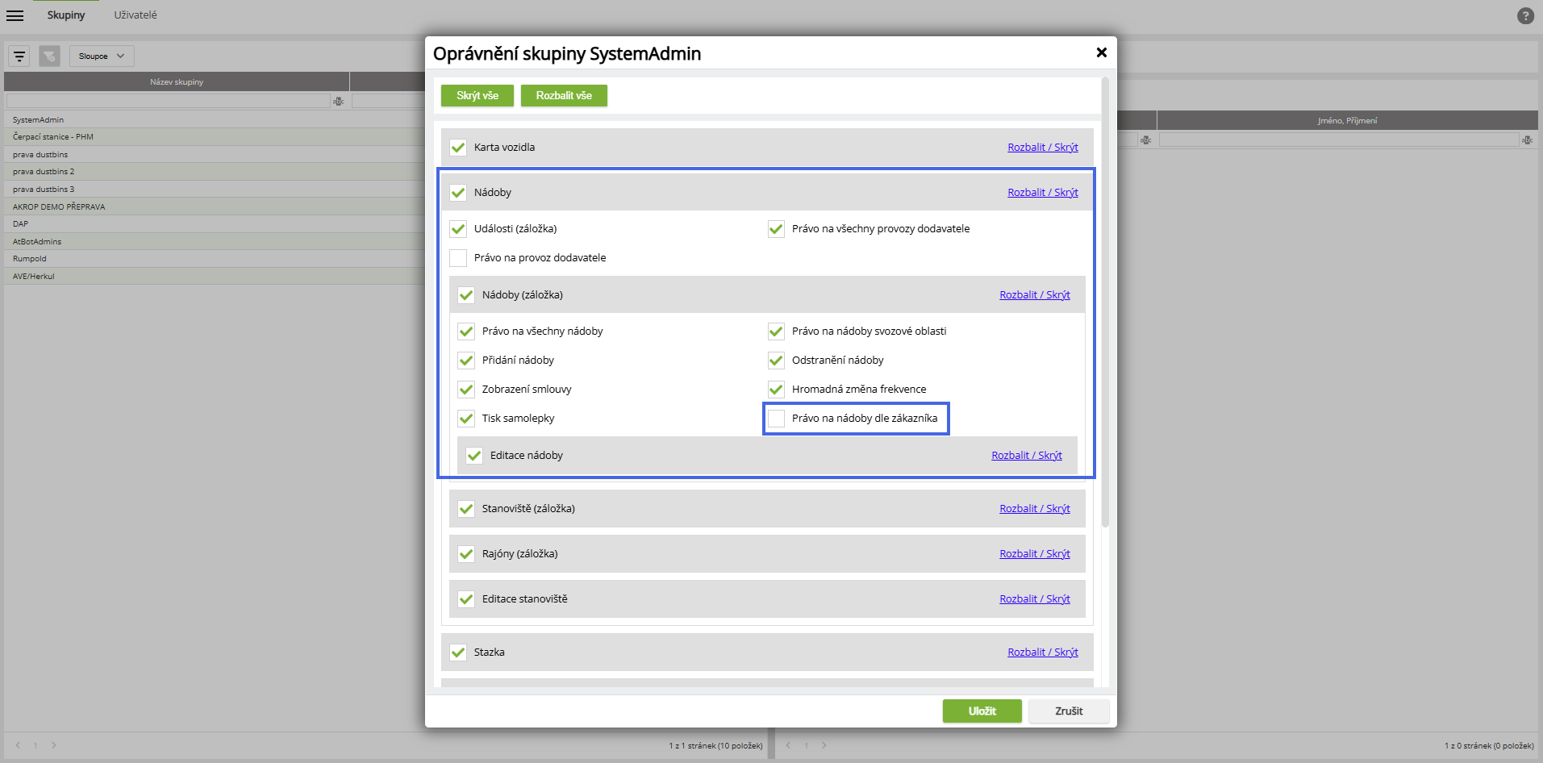Uncheck Právo na všechny nádoby
The image size is (1543, 763).
pyautogui.click(x=466, y=331)
